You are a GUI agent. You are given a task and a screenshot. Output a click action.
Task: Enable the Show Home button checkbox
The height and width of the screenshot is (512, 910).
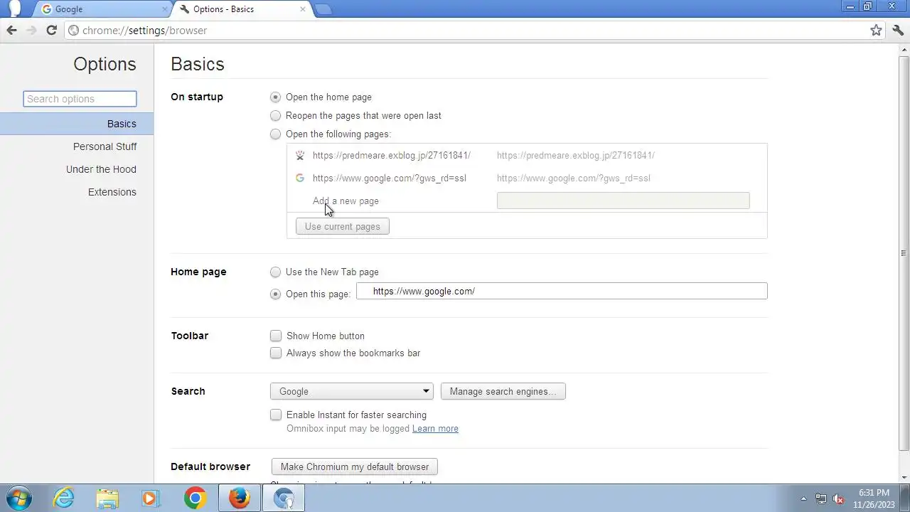(x=276, y=336)
